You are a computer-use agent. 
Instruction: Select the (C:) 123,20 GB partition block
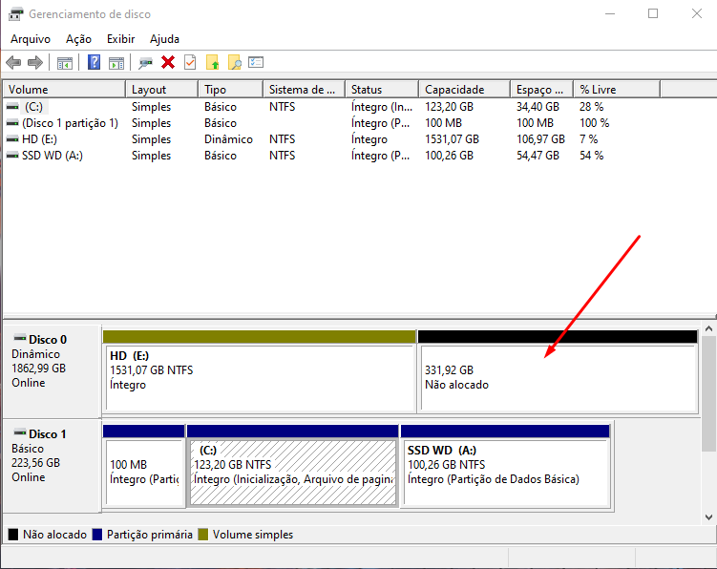(293, 466)
